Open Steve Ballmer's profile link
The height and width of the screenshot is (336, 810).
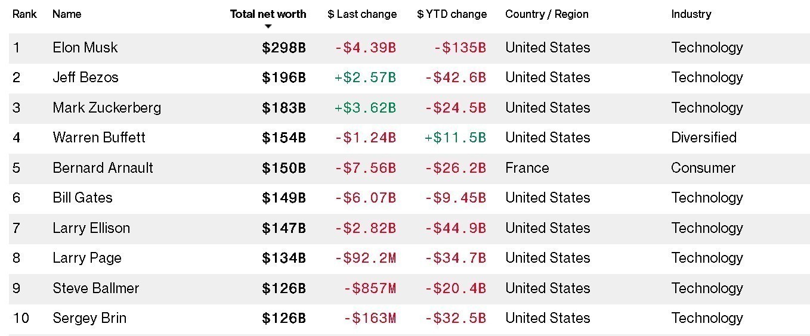95,288
